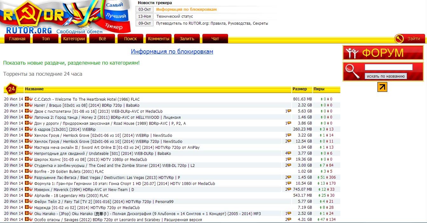
Task: Download torrent for Blast Vegas row
Action: 27,177
